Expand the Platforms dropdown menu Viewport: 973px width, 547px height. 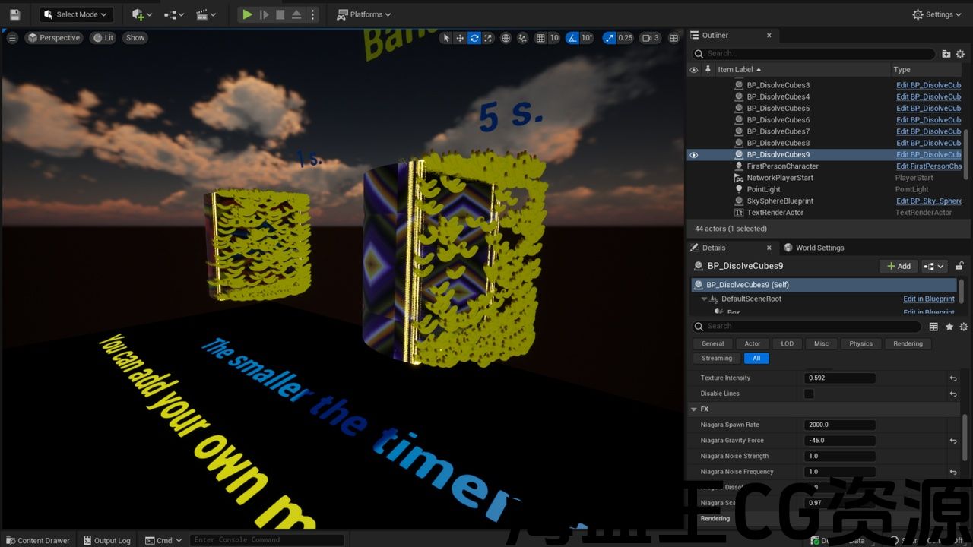tap(364, 14)
